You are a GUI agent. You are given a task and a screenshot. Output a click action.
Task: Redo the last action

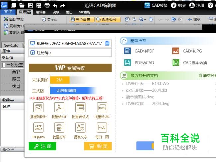pyautogui.click(x=63, y=6)
